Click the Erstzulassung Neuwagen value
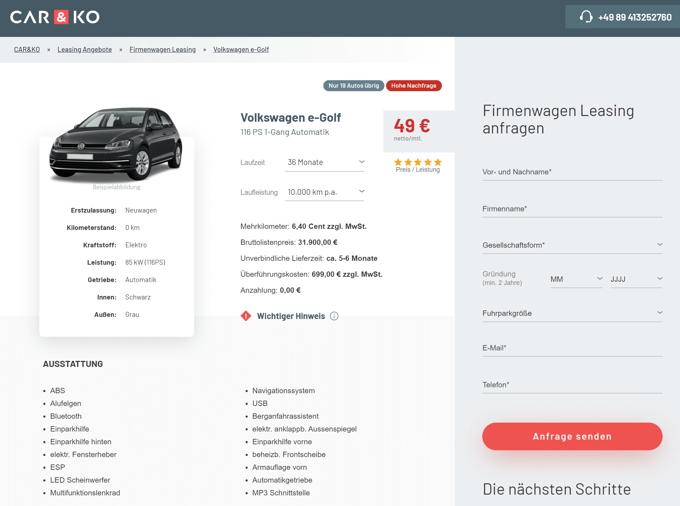This screenshot has height=506, width=680. click(141, 210)
